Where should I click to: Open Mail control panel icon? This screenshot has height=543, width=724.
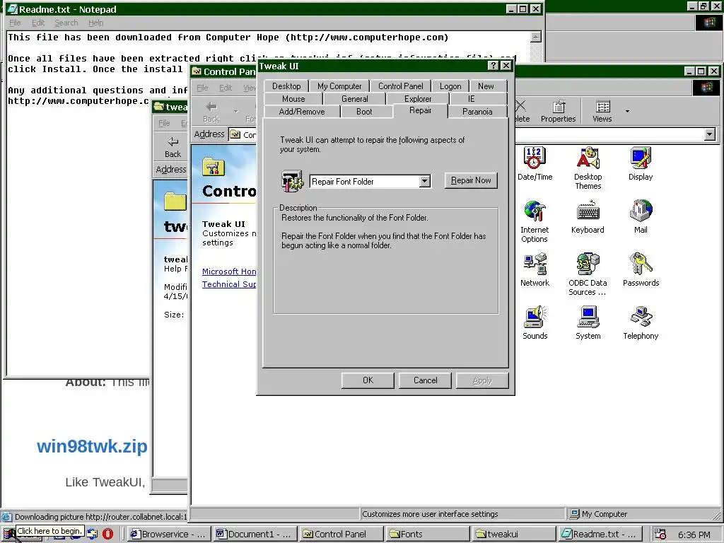[x=641, y=216]
